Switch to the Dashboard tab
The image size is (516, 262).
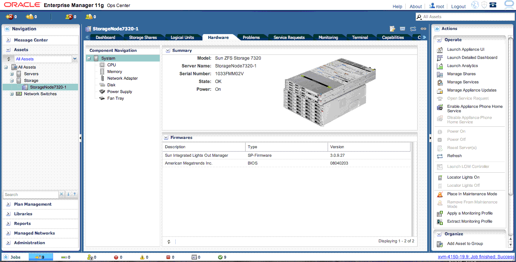(x=106, y=37)
